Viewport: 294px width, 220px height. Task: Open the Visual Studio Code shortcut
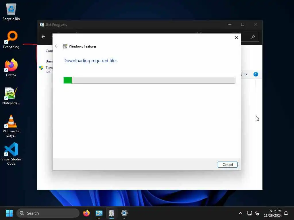11,154
